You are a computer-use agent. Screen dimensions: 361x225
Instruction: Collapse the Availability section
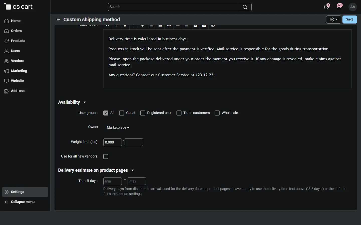72,102
